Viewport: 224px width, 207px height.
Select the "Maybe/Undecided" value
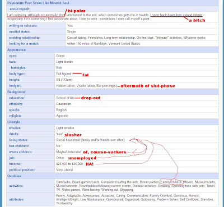click(69, 152)
